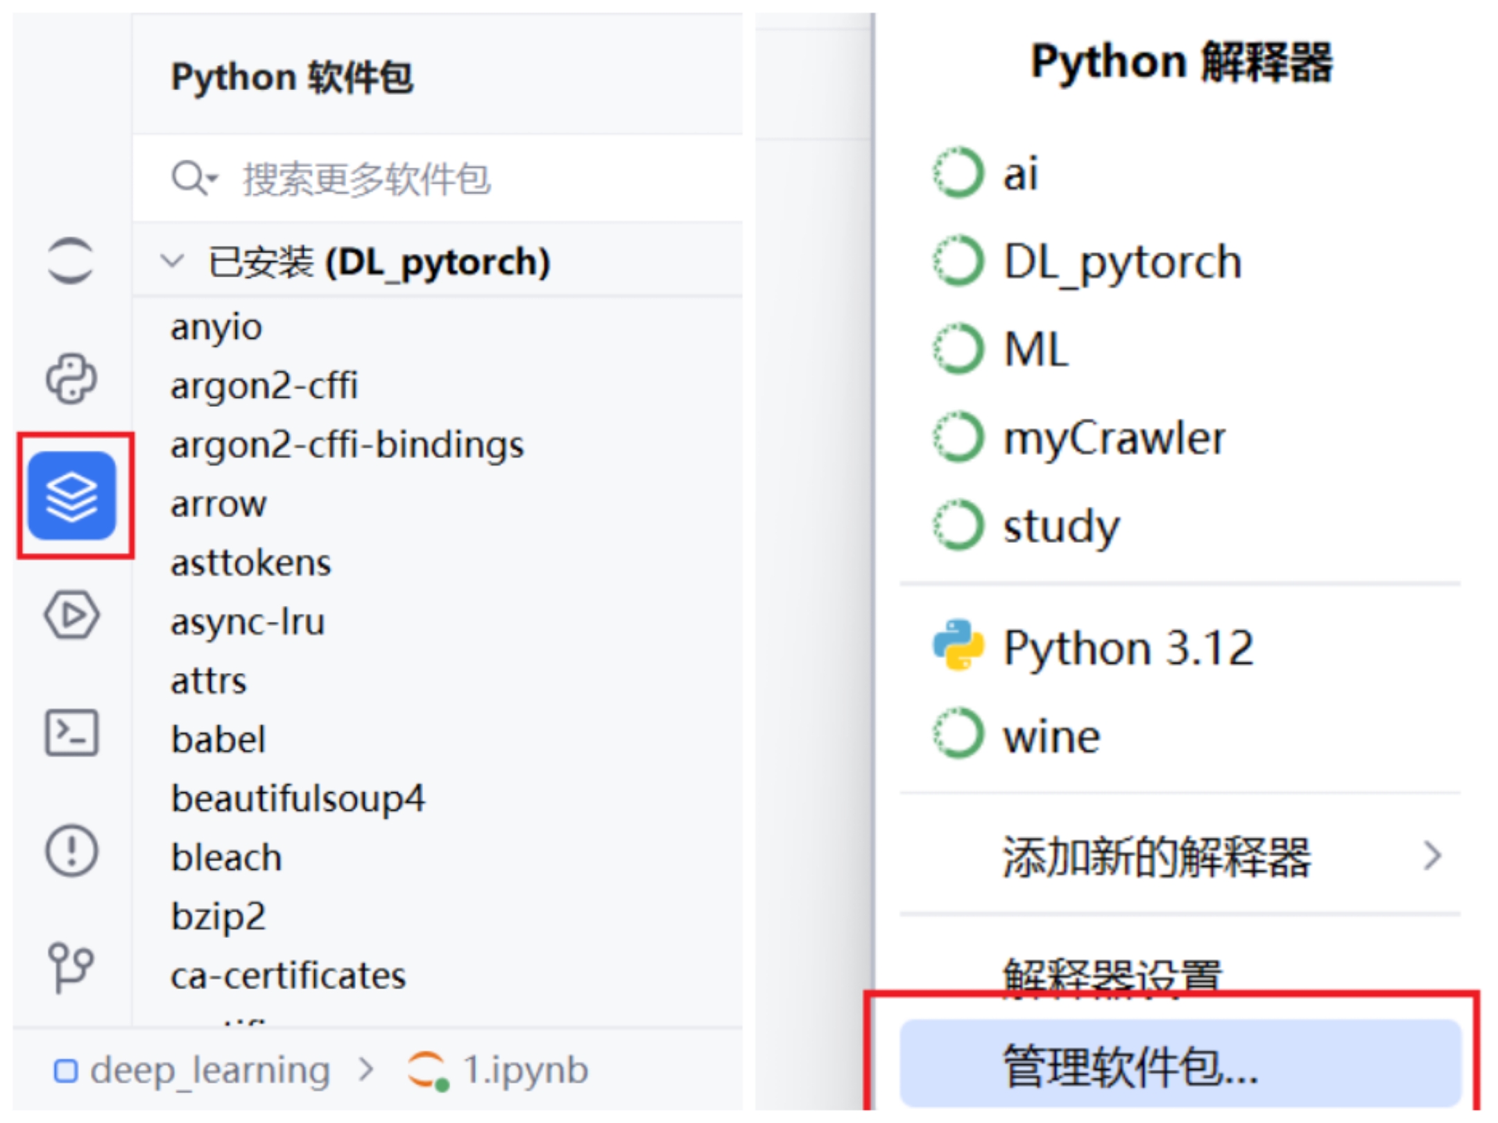The width and height of the screenshot is (1498, 1123).
Task: Click the Jupyter icon in the sidebar
Action: [70, 261]
